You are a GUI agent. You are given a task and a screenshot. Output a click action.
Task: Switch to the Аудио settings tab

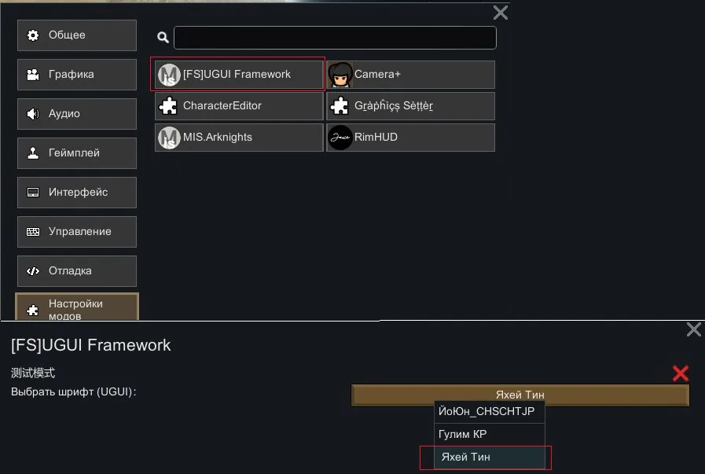(77, 114)
